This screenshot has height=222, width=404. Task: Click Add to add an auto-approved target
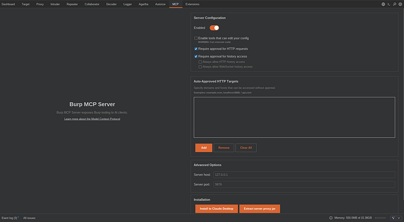click(204, 148)
